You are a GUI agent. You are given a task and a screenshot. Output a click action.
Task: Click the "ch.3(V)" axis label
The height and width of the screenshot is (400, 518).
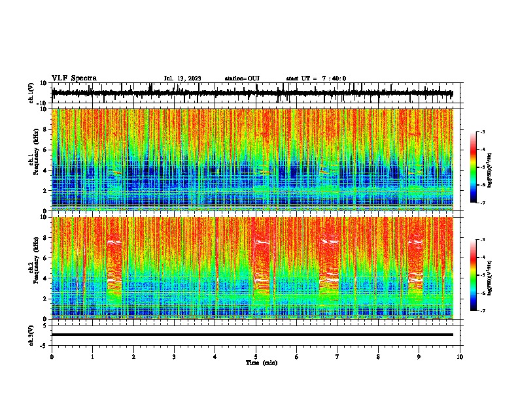31,335
